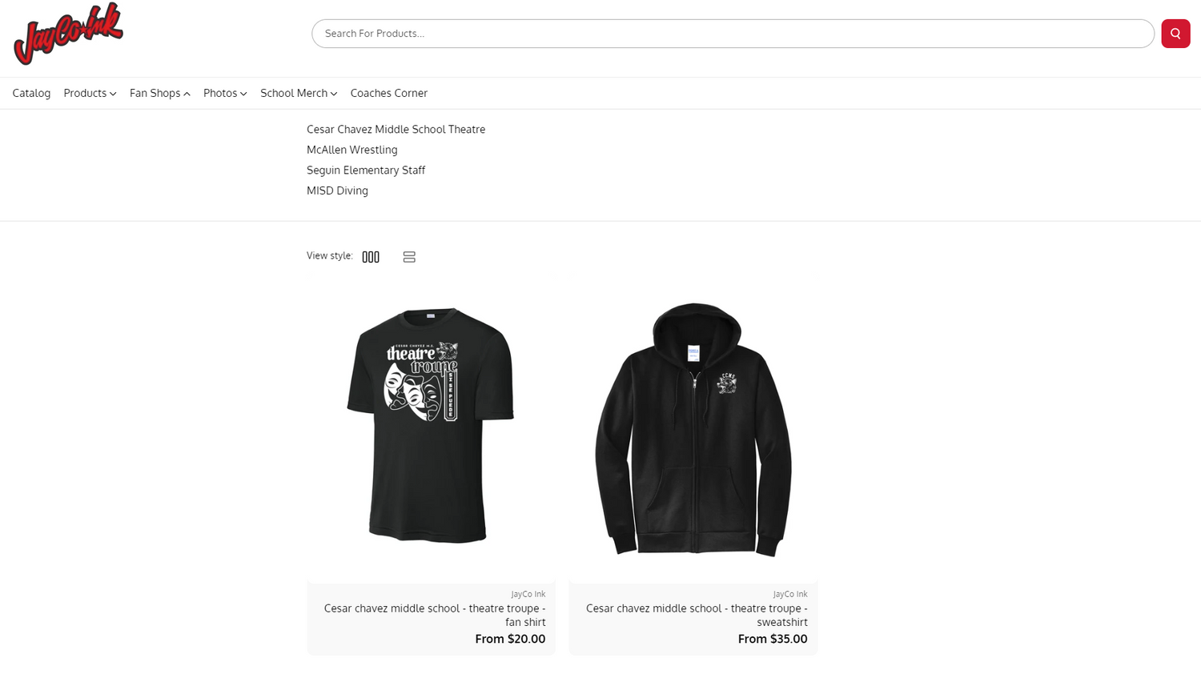The image size is (1201, 674).
Task: Click the JayCo Ink logo
Action: tap(68, 34)
